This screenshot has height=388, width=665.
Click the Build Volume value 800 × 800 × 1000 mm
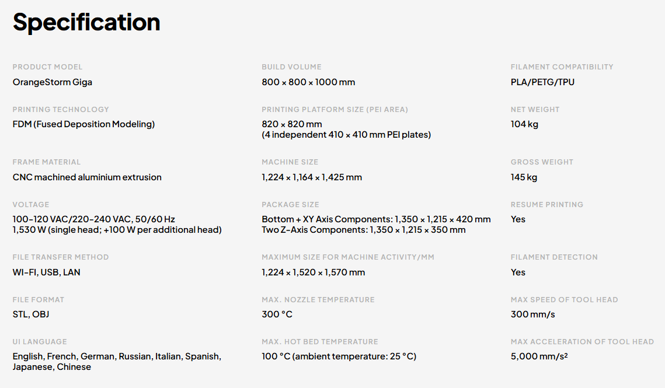pos(308,82)
